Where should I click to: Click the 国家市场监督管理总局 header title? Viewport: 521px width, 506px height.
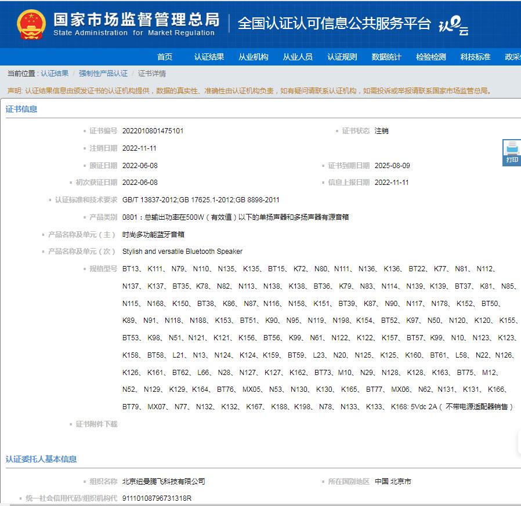tap(136, 20)
